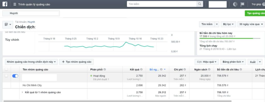Click the Tổng lịch chạy schedule heading

click(x=208, y=46)
